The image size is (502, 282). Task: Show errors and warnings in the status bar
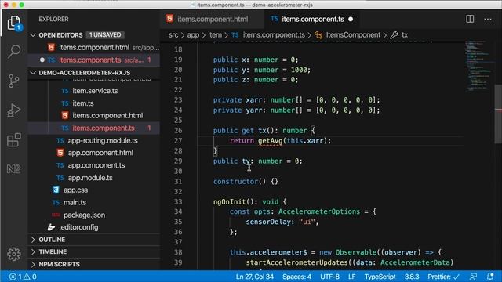[23, 277]
